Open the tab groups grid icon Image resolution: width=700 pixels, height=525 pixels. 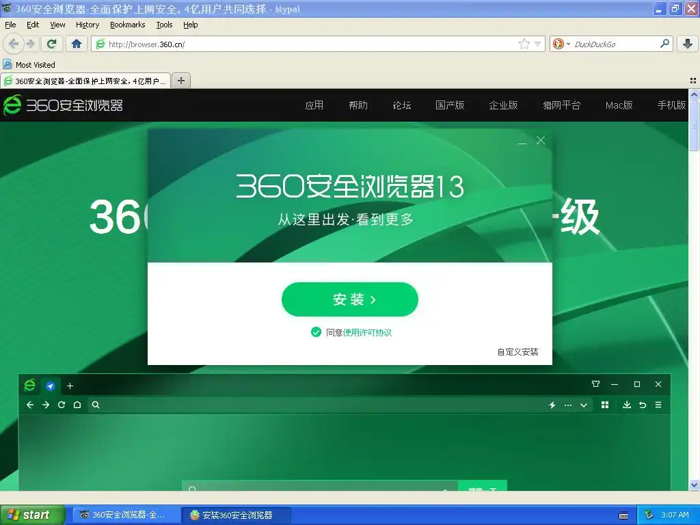(693, 81)
